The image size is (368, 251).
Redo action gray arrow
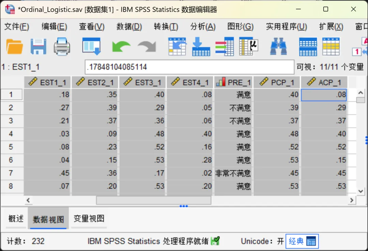point(147,46)
